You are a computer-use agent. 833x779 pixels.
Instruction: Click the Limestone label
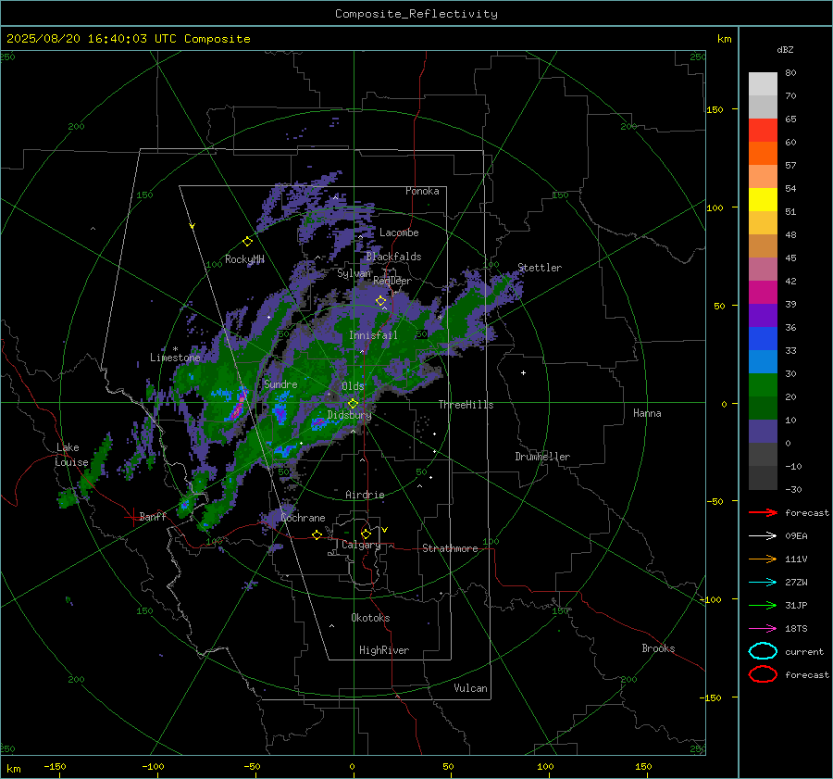pos(175,358)
